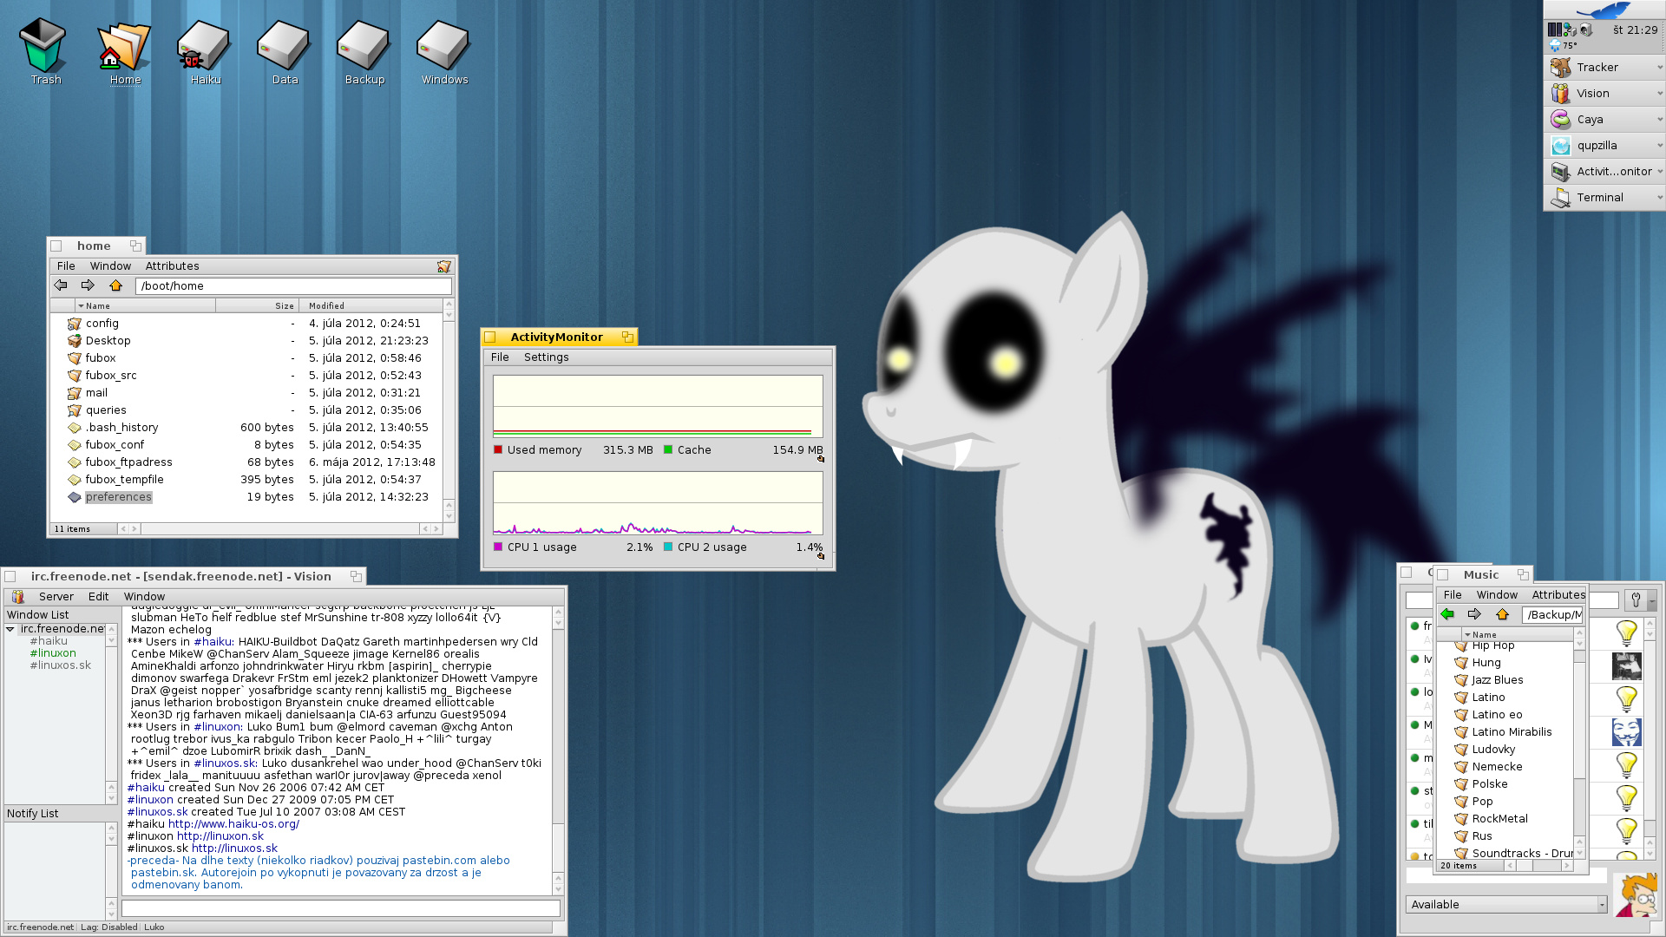Expand the Vision entry in Deskbar
The width and height of the screenshot is (1666, 937).
(x=1660, y=94)
